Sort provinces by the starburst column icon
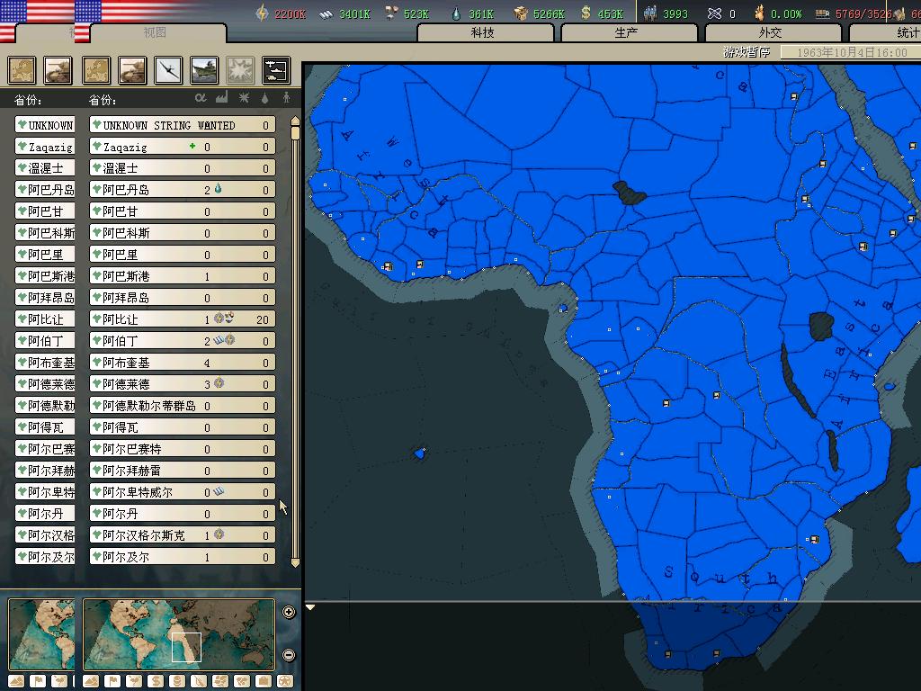Viewport: 921px width, 691px height. 244,98
